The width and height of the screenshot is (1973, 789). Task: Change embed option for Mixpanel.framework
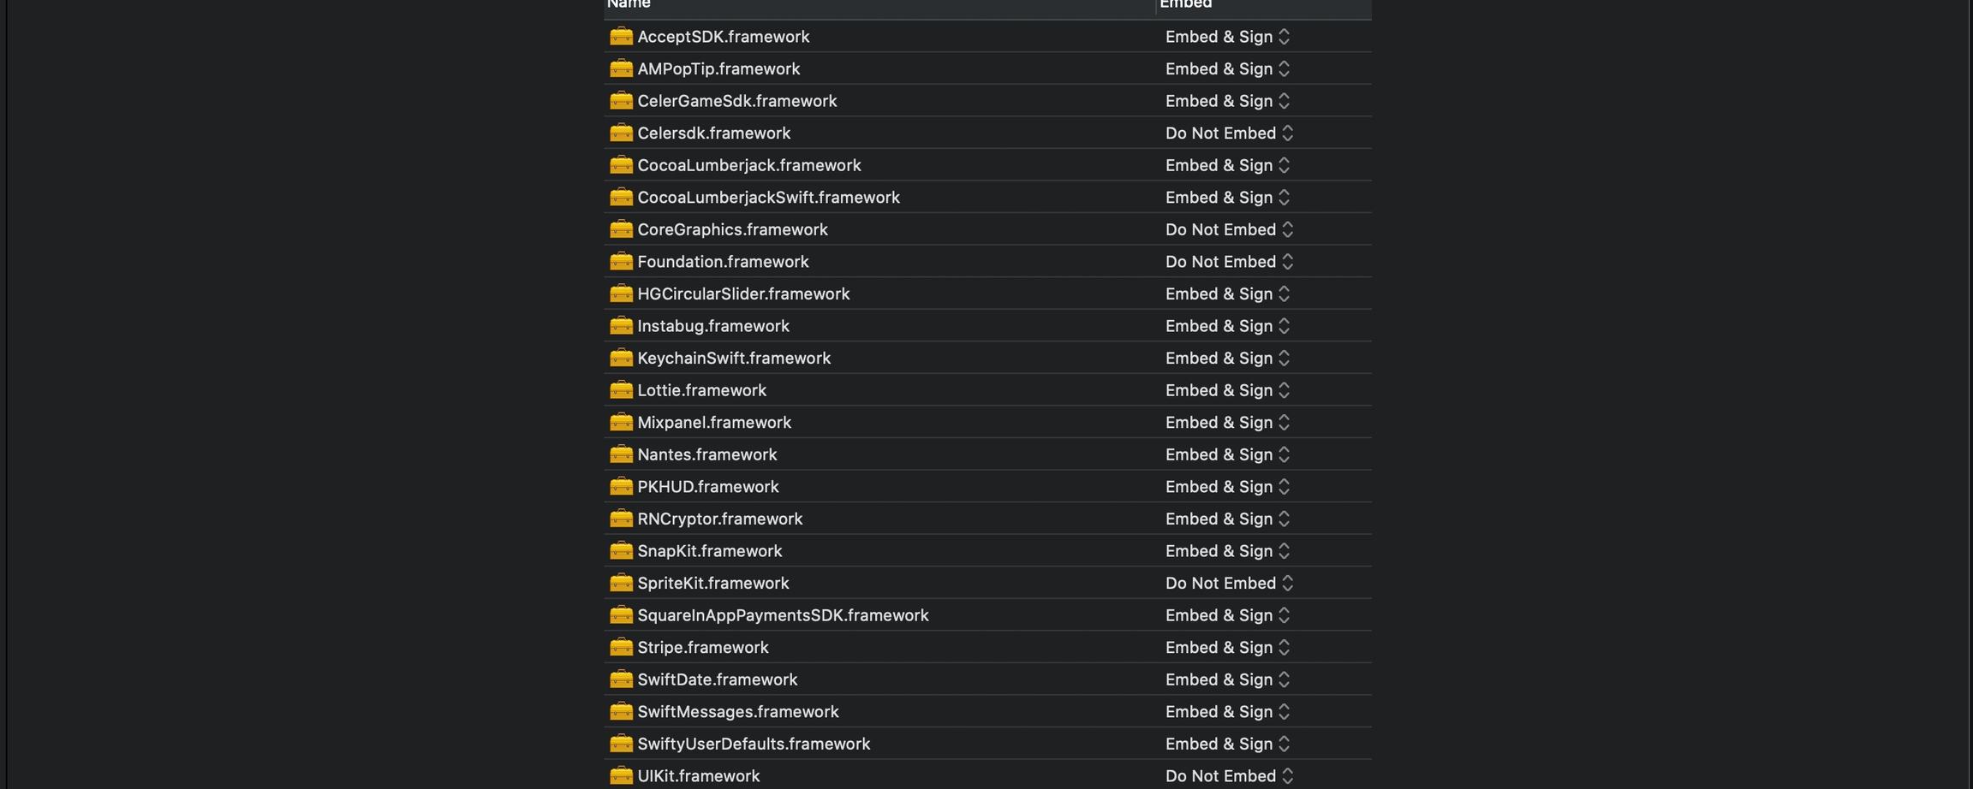(x=1228, y=423)
